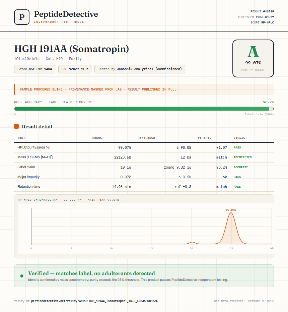Select the Retention time row label
Image resolution: width=288 pixels, height=312 pixels.
[29, 186]
